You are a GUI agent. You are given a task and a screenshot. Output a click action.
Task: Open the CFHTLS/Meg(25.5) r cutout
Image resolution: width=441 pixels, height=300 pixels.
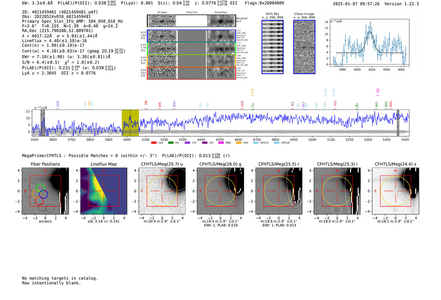(x=279, y=191)
